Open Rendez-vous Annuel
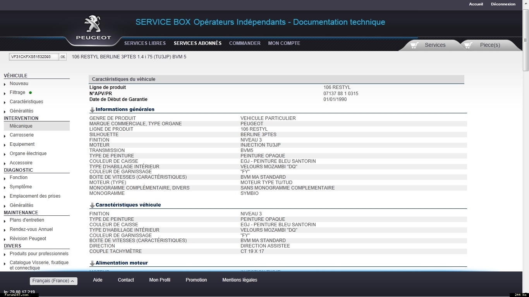529x297 pixels. click(31, 229)
